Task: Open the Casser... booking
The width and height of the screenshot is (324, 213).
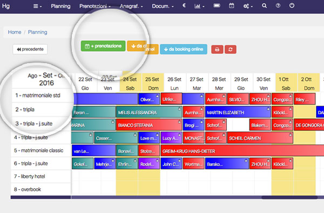Action: (x=116, y=138)
